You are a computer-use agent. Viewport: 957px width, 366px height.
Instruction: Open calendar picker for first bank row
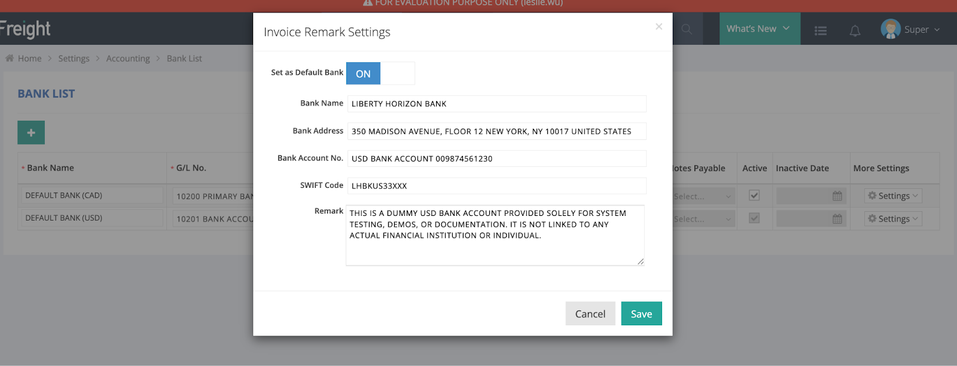coord(837,196)
